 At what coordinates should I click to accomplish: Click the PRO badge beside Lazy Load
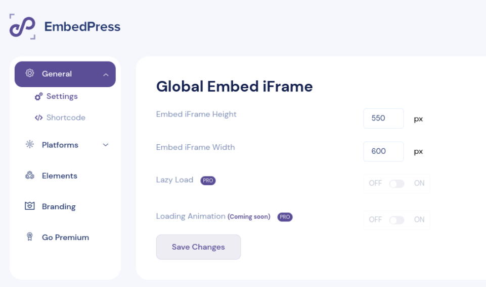coord(208,181)
